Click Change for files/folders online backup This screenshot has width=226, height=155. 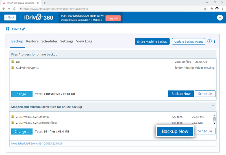(x=22, y=94)
